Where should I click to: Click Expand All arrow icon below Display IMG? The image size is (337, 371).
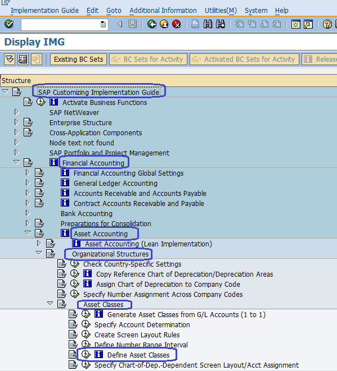click(x=10, y=59)
